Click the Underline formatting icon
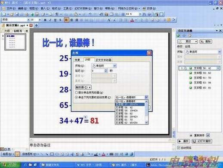The image size is (223, 168). point(55,20)
